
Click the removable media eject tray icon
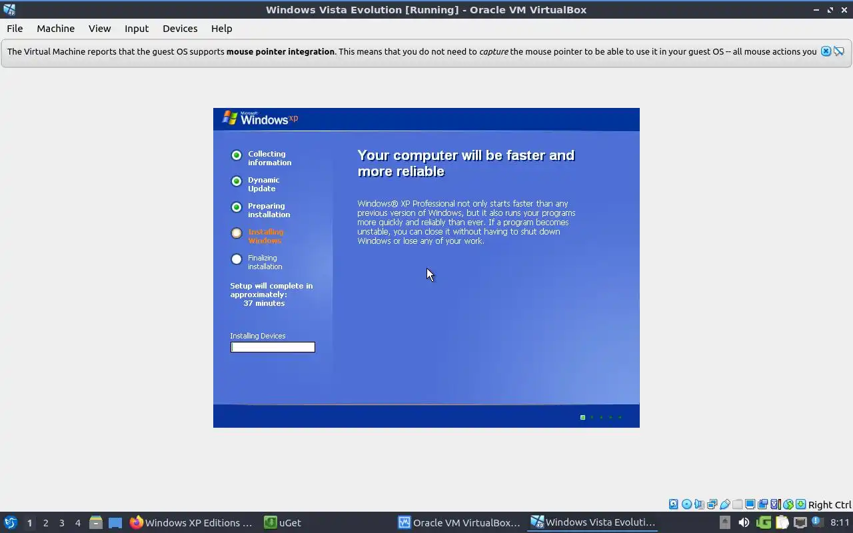[x=725, y=522]
